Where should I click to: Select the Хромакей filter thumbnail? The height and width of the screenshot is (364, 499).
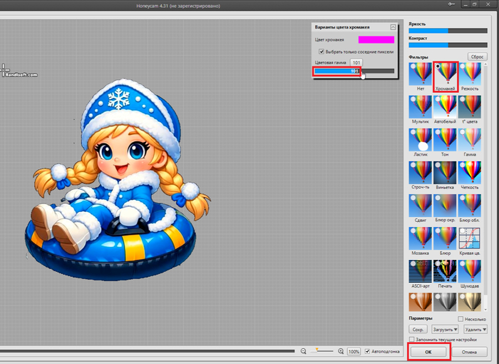(x=445, y=74)
